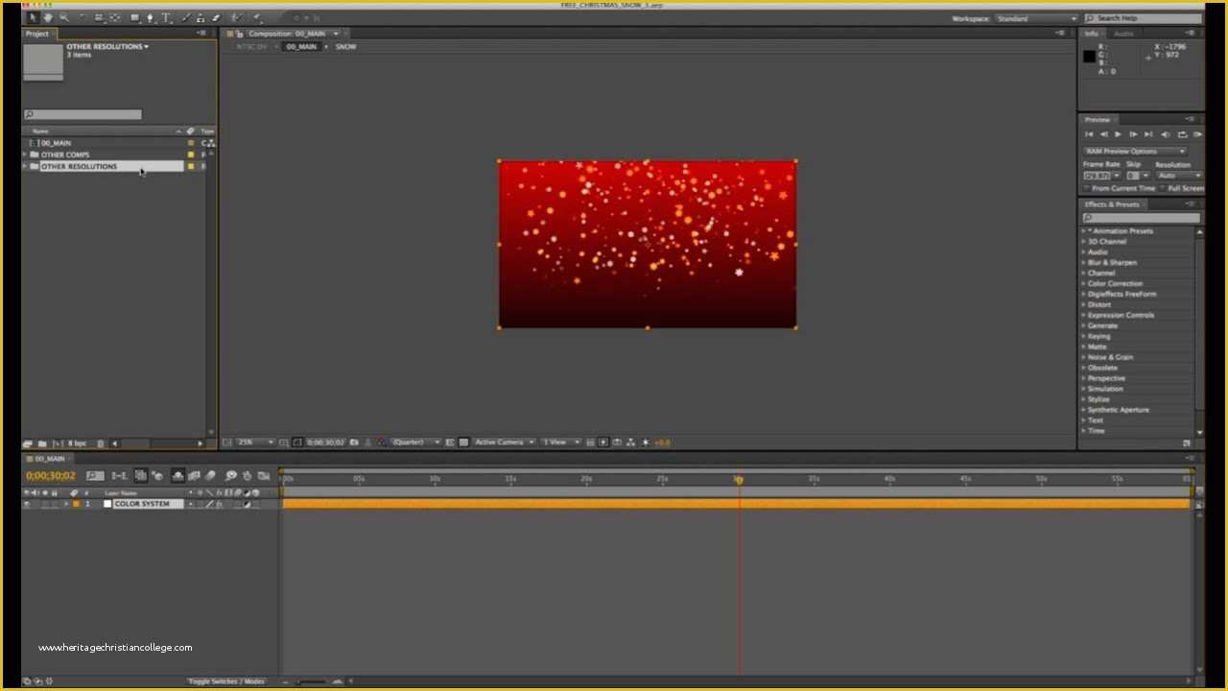The width and height of the screenshot is (1228, 691).
Task: Select the Horizontal Type tool
Action: pos(166,18)
